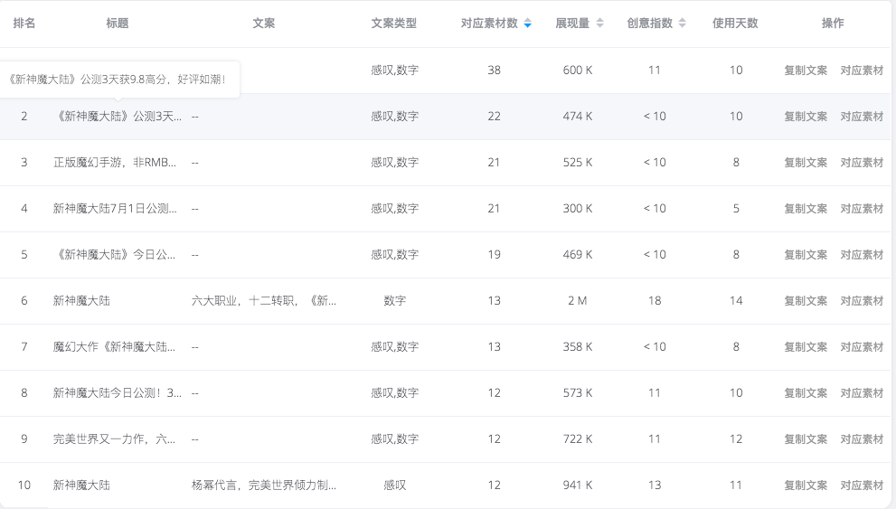Click the 14 days used value
This screenshot has height=509, width=896.
tap(736, 301)
